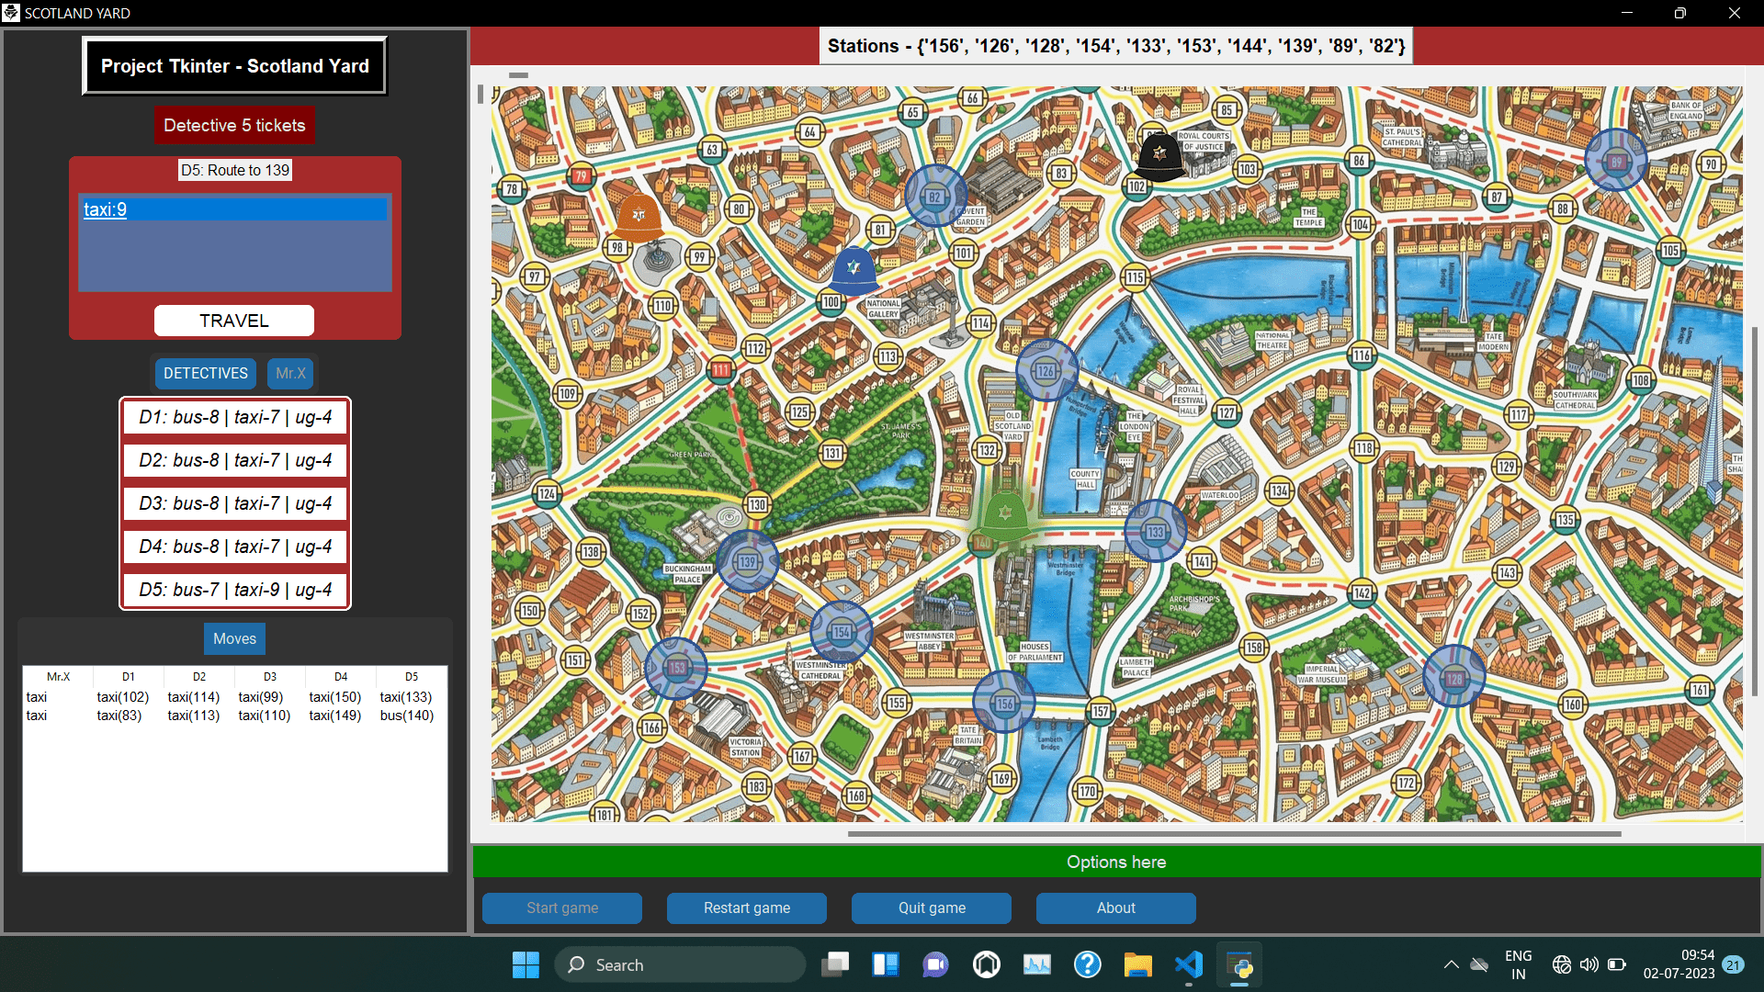The image size is (1764, 992).
Task: Open Task View from taskbar
Action: (835, 964)
